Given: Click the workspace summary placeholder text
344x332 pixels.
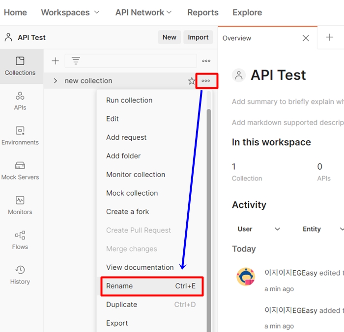Looking at the screenshot, I should [x=288, y=102].
